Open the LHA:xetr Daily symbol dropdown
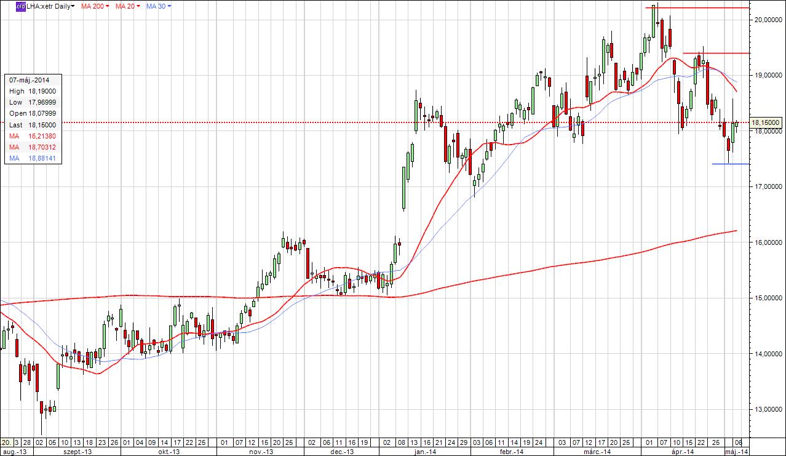The height and width of the screenshot is (456, 786). pyautogui.click(x=50, y=6)
